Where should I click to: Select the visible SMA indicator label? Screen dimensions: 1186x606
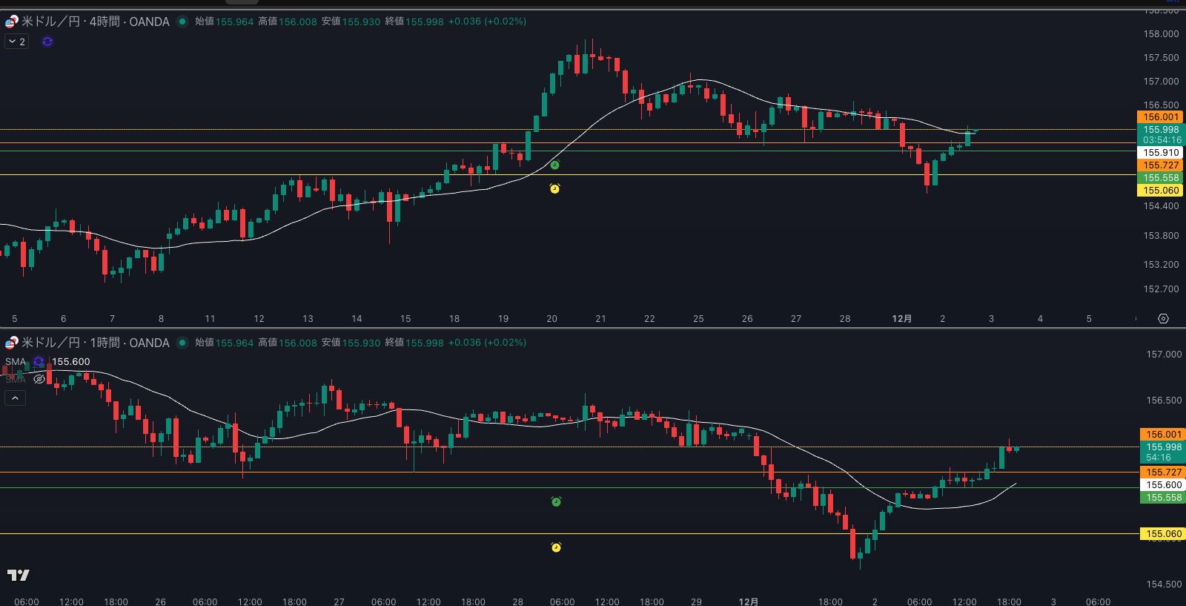pyautogui.click(x=16, y=362)
